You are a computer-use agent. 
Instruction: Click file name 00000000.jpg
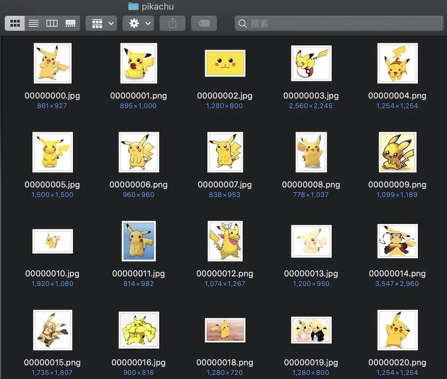52,96
